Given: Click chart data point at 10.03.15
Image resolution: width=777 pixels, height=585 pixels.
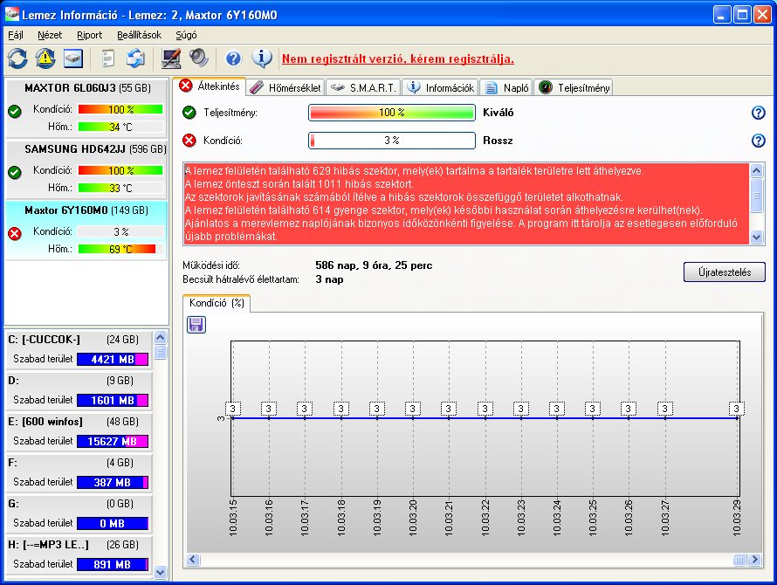Looking at the screenshot, I should click(x=233, y=418).
